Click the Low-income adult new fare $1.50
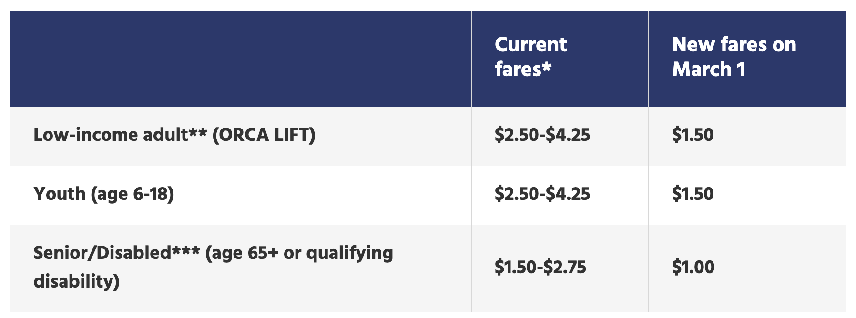The image size is (856, 318). coord(693,135)
